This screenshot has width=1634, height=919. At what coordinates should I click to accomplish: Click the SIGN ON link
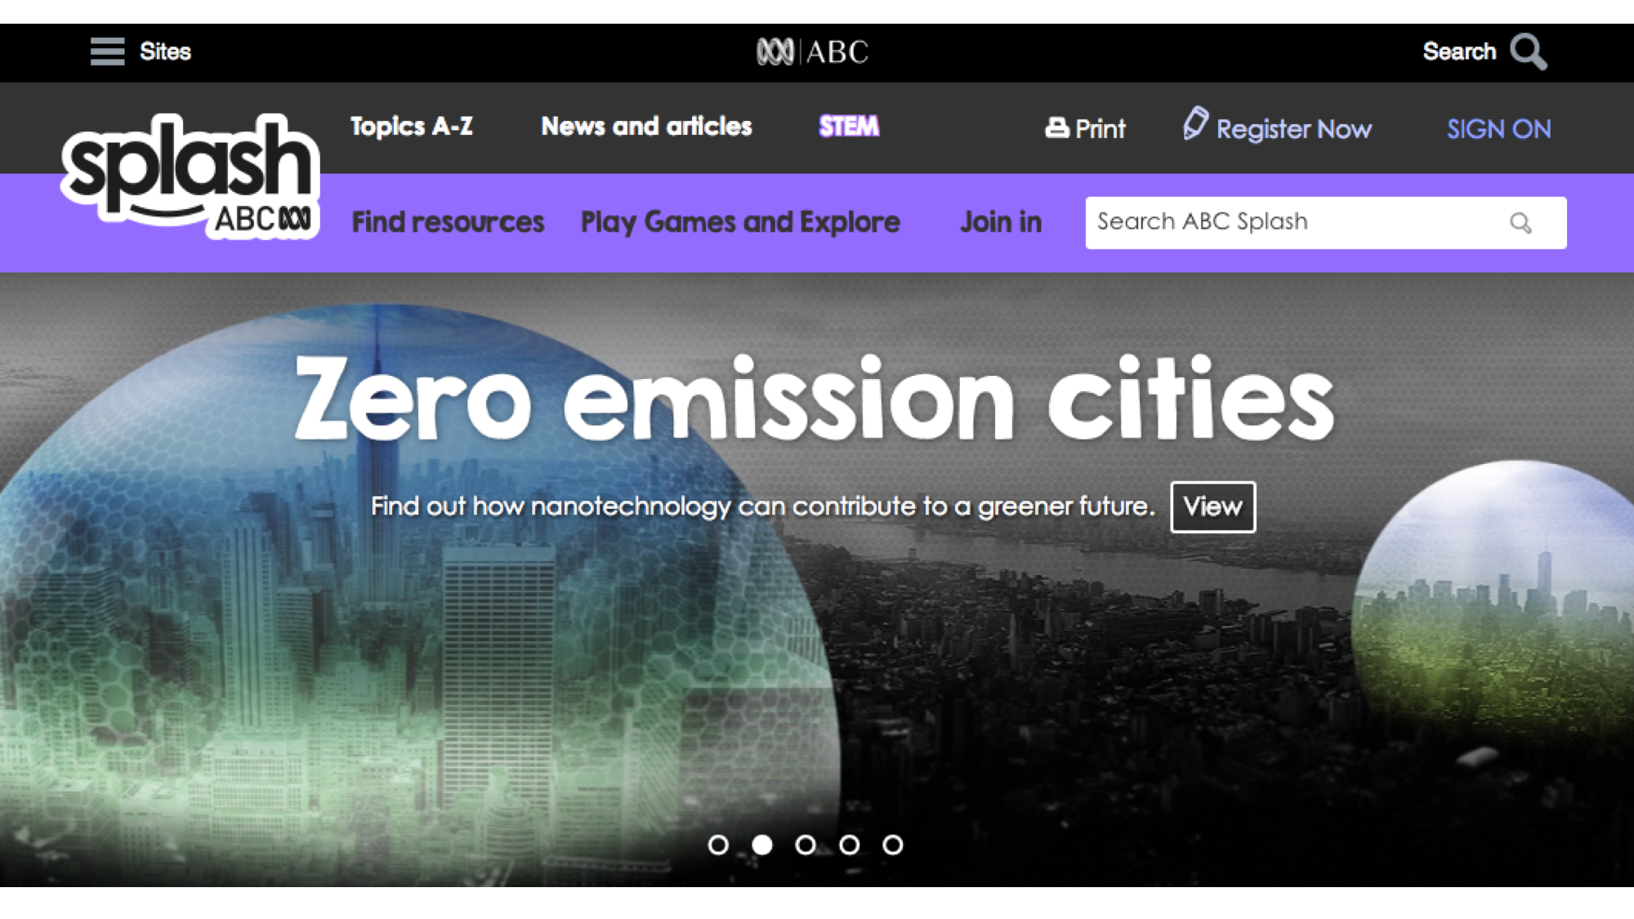click(x=1498, y=129)
